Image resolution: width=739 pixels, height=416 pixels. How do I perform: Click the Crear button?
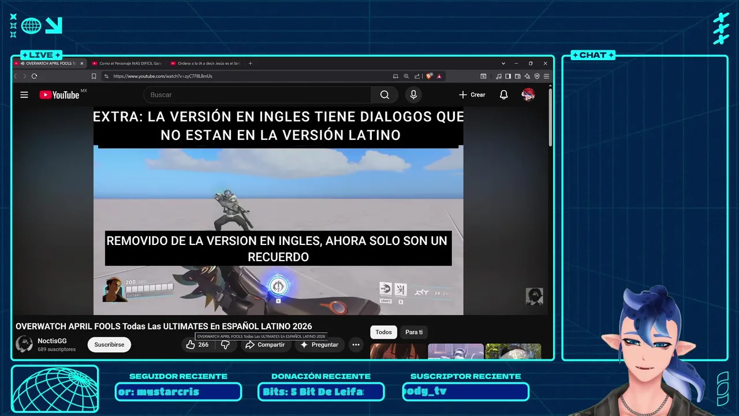(472, 95)
